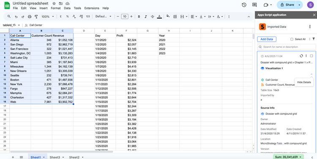Open the zoom level dropdown
317x159 pixels.
47,16
